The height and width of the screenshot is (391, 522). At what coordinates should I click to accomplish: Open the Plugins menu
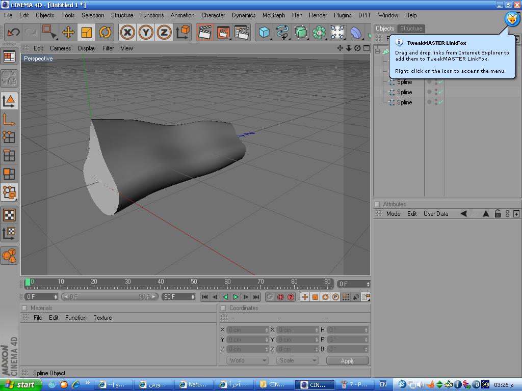click(x=343, y=15)
